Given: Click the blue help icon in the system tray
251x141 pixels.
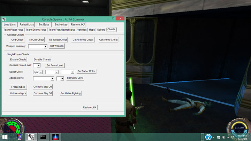Looking at the screenshot, I should click(x=208, y=137).
